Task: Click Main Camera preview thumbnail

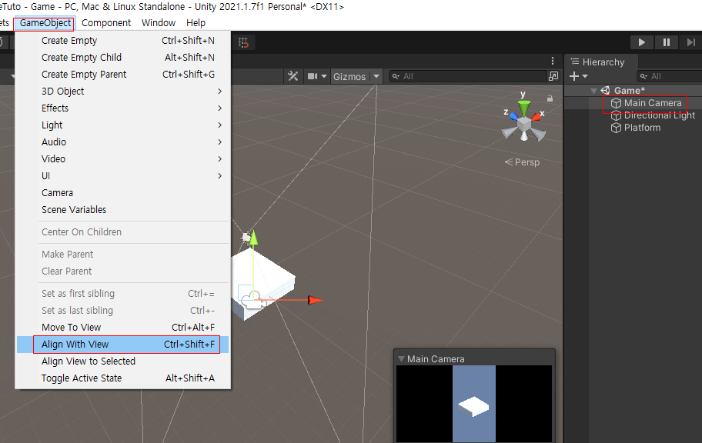Action: pyautogui.click(x=473, y=404)
